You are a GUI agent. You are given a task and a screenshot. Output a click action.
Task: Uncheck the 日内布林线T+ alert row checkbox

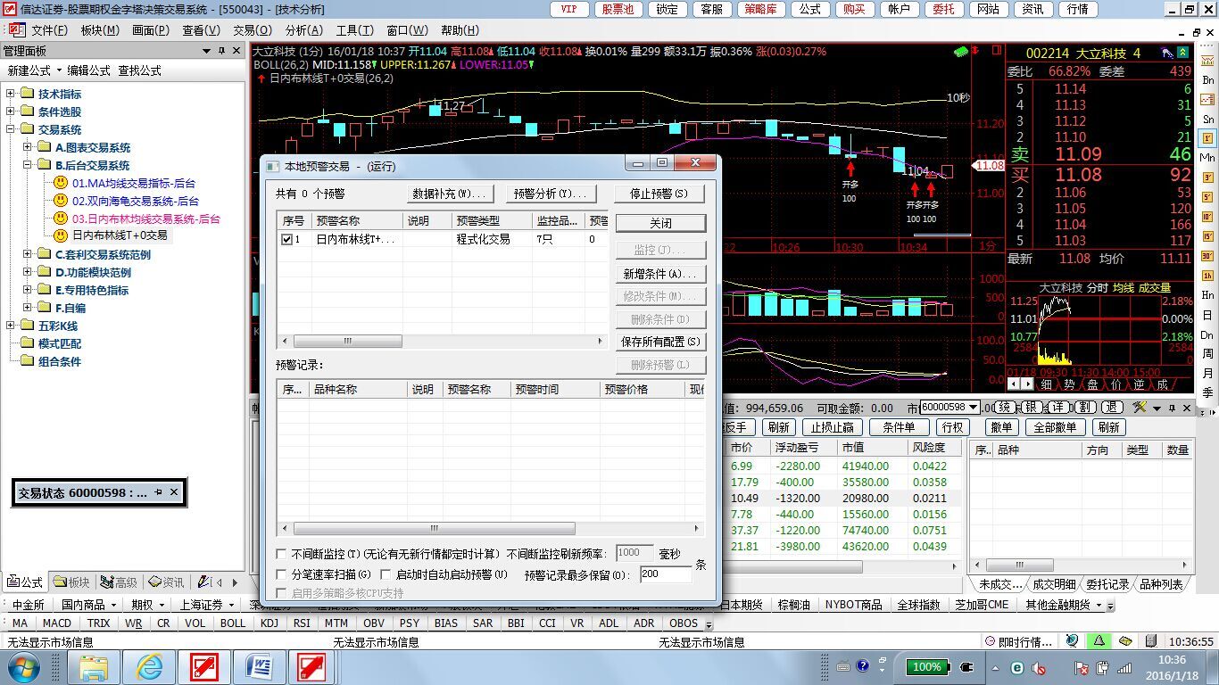(286, 239)
